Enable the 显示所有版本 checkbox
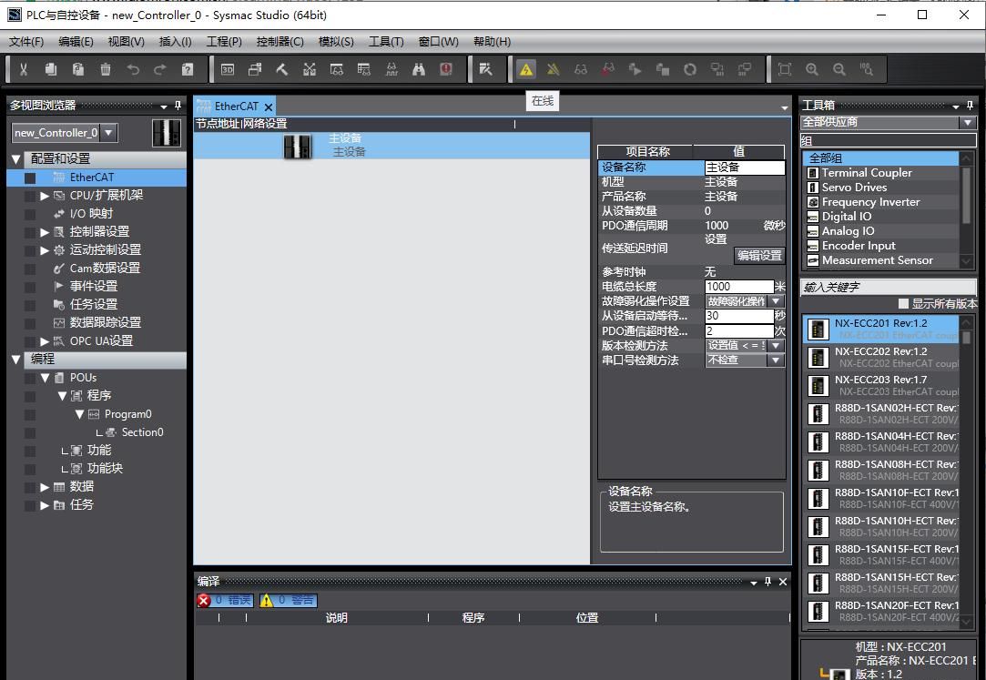This screenshot has width=986, height=680. click(x=903, y=304)
